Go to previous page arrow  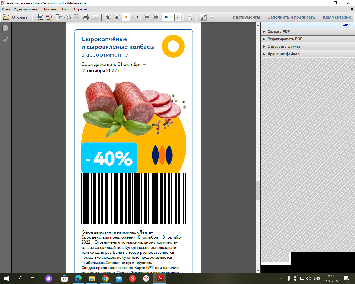(x=108, y=17)
